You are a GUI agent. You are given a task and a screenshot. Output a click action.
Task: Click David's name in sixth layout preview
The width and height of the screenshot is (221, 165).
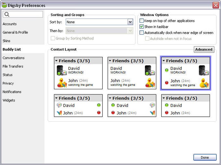tap(176, 105)
